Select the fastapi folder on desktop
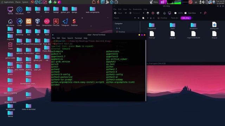The height and width of the screenshot is (126, 225). pos(56,10)
